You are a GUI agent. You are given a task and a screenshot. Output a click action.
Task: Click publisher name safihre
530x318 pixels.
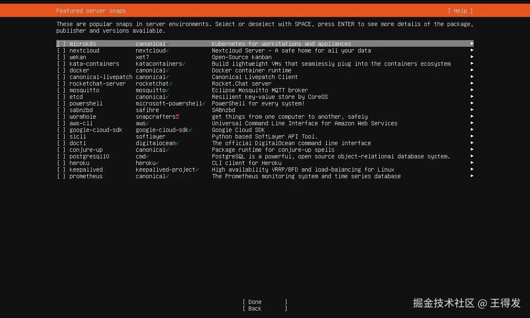pos(147,110)
